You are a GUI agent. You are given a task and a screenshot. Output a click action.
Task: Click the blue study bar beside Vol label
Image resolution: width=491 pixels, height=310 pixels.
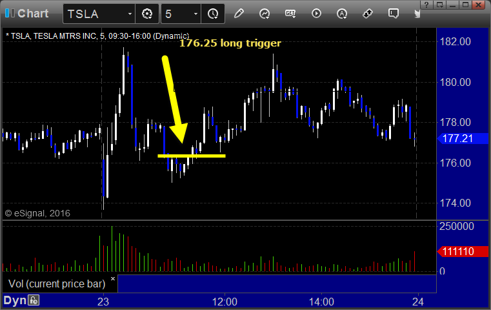click(277, 284)
